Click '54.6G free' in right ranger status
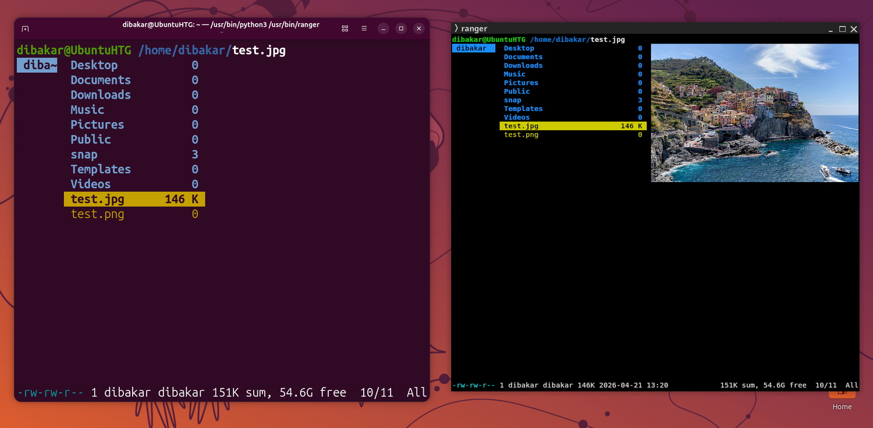Viewport: 873px width, 428px height. (x=785, y=385)
